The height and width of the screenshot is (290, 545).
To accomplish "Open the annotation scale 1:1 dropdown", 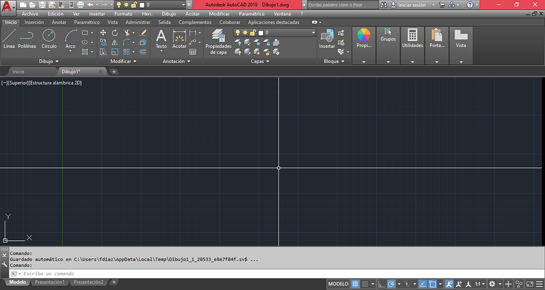I will coord(480,284).
